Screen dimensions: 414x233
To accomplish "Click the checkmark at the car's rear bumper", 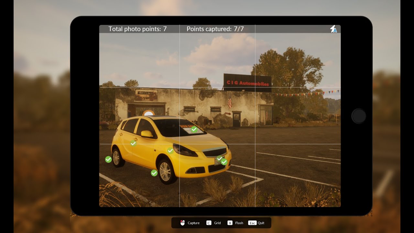I will 108,159.
